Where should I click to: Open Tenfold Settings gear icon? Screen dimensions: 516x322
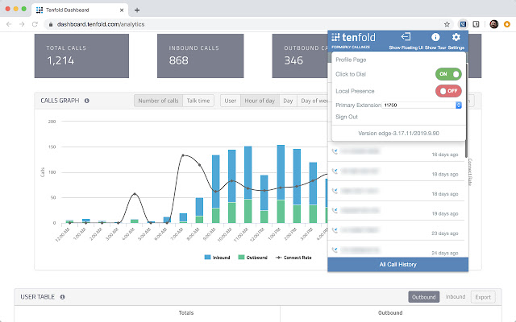(x=456, y=38)
